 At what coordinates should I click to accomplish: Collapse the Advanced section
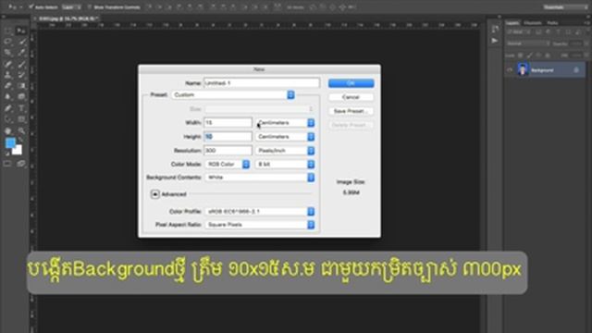point(154,194)
